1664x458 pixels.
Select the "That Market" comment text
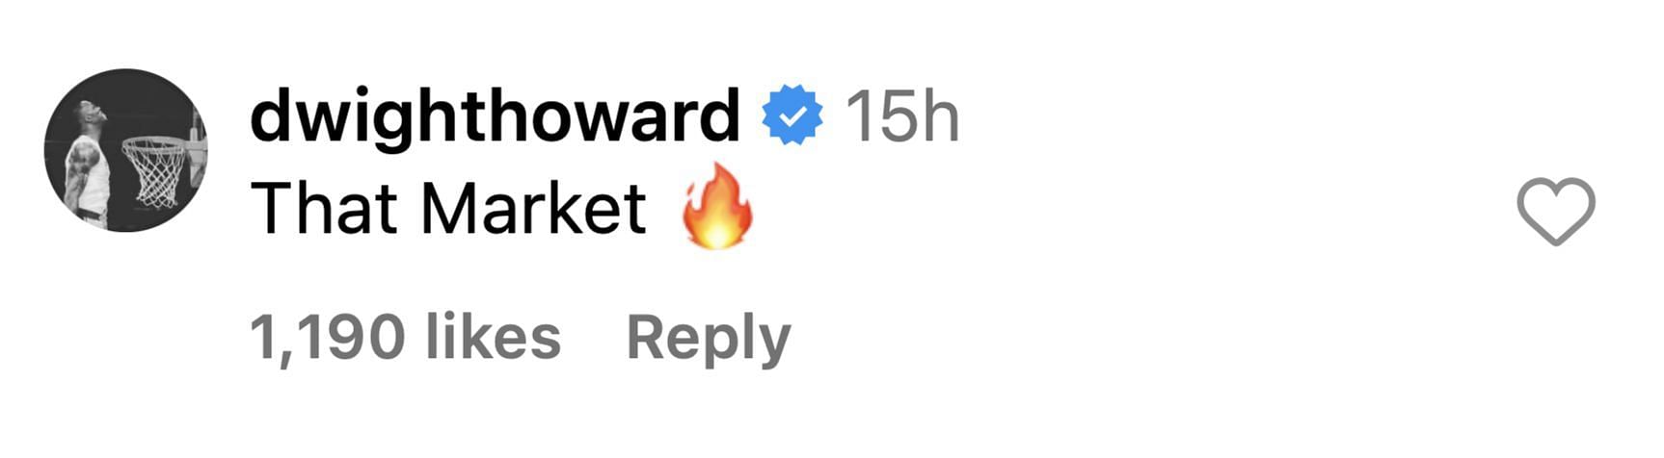[x=448, y=209]
